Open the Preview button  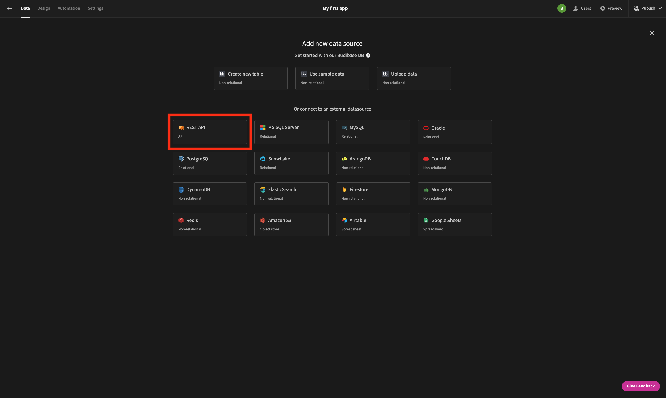(611, 8)
